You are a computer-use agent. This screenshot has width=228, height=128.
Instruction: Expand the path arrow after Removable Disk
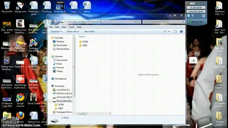click(x=100, y=22)
